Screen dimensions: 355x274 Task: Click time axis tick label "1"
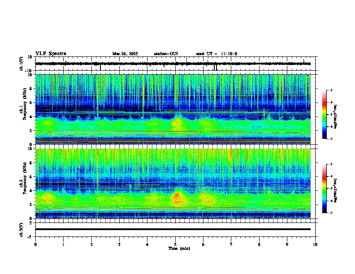[x=63, y=244]
